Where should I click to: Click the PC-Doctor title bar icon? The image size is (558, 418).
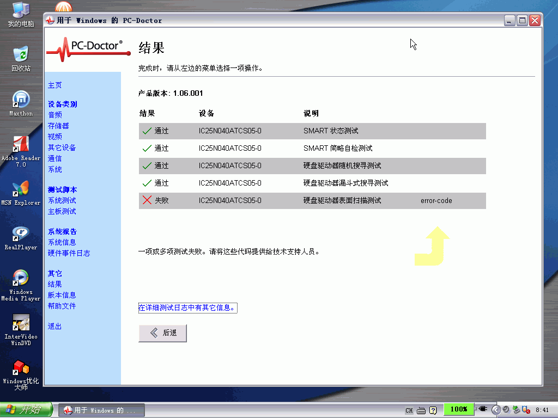(50, 21)
